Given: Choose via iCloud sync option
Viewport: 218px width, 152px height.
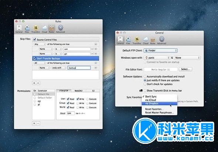Looking at the screenshot, I should click(160, 100).
